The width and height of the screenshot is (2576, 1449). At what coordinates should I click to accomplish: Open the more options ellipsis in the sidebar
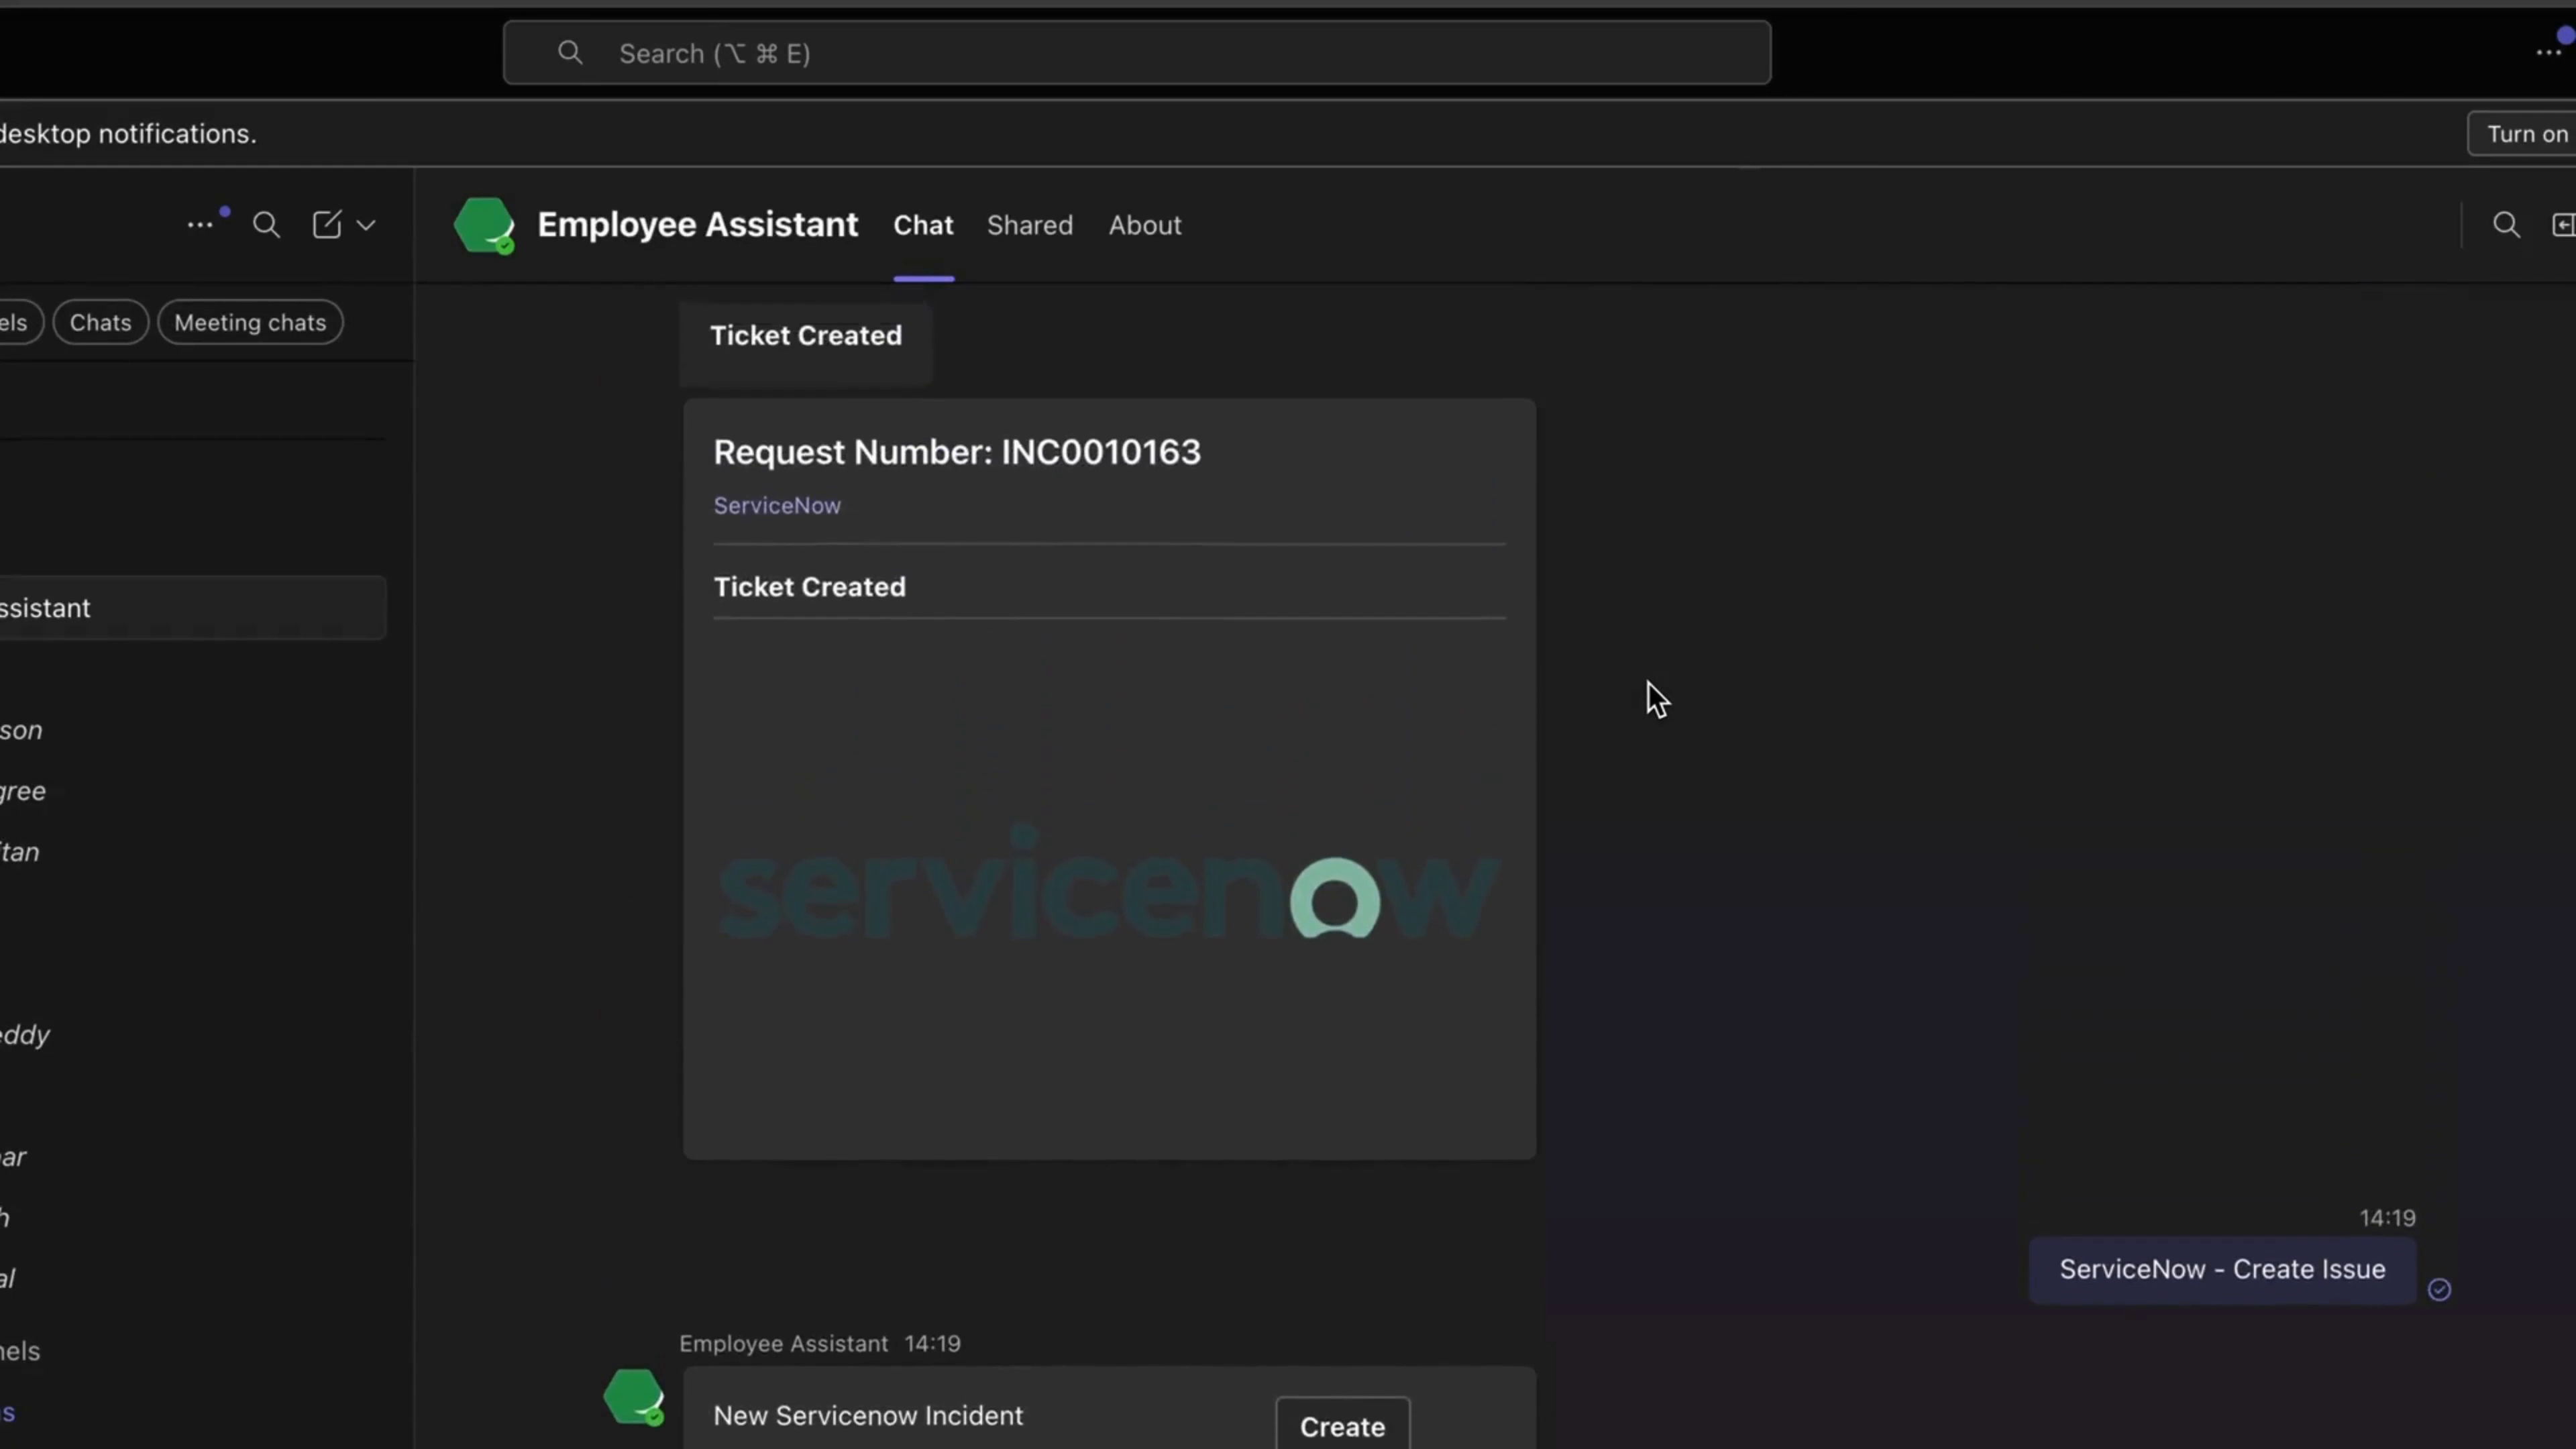[201, 224]
